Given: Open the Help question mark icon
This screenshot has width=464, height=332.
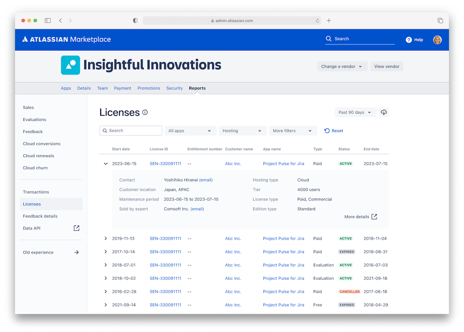Looking at the screenshot, I should click(x=409, y=40).
